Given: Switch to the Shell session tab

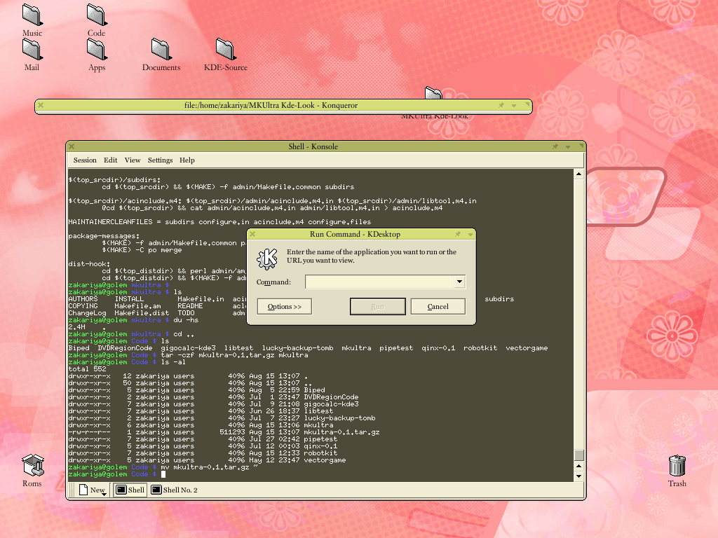Looking at the screenshot, I should (x=130, y=490).
